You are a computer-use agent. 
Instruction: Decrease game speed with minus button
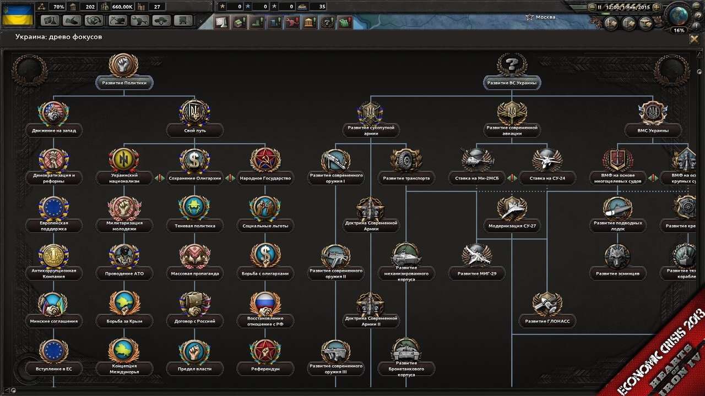pyautogui.click(x=592, y=7)
